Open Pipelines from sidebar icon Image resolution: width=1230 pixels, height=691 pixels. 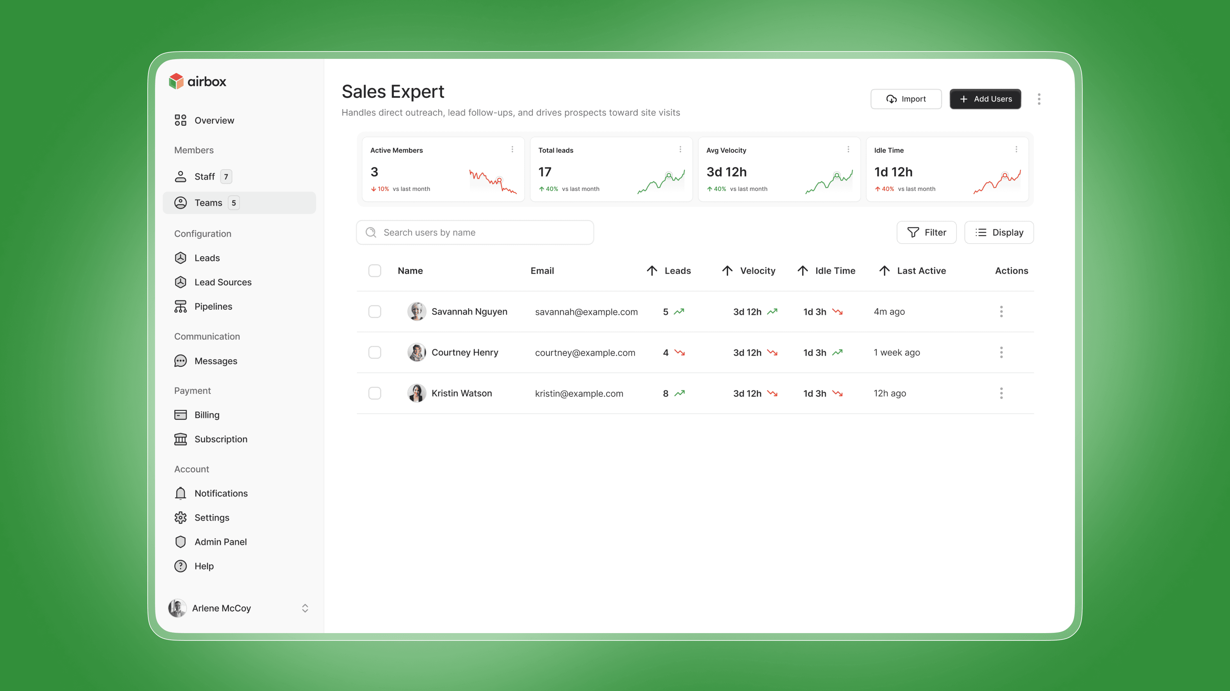tap(180, 307)
